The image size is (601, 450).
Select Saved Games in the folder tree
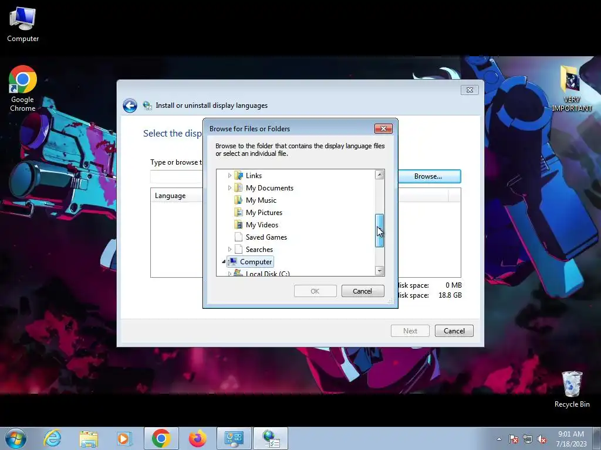(266, 237)
